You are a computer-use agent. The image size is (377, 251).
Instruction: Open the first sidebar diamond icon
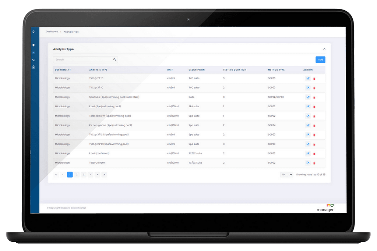coord(34,45)
